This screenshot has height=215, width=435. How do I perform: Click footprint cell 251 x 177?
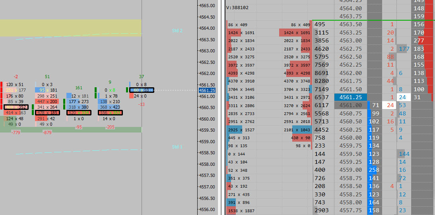(16, 90)
